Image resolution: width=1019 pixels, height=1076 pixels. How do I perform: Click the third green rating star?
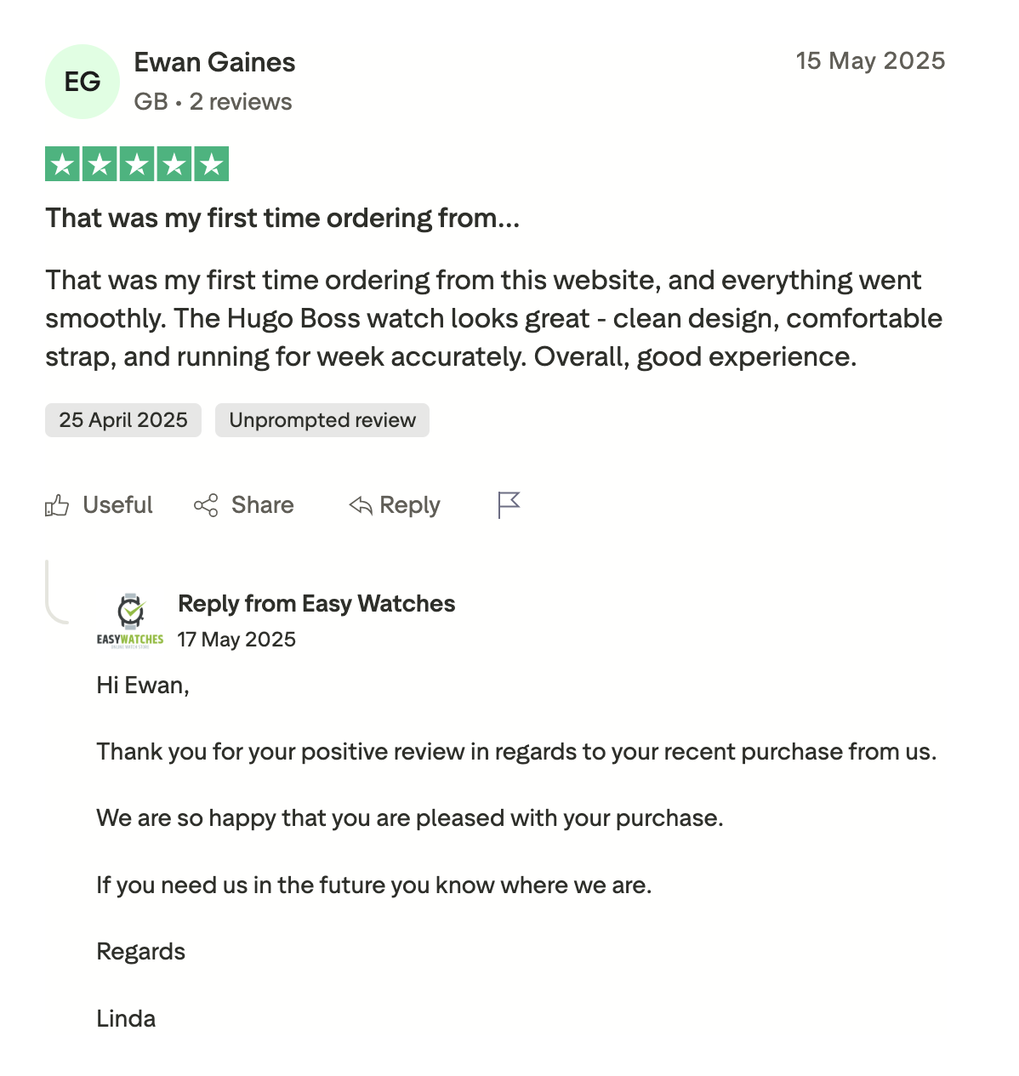pyautogui.click(x=137, y=164)
